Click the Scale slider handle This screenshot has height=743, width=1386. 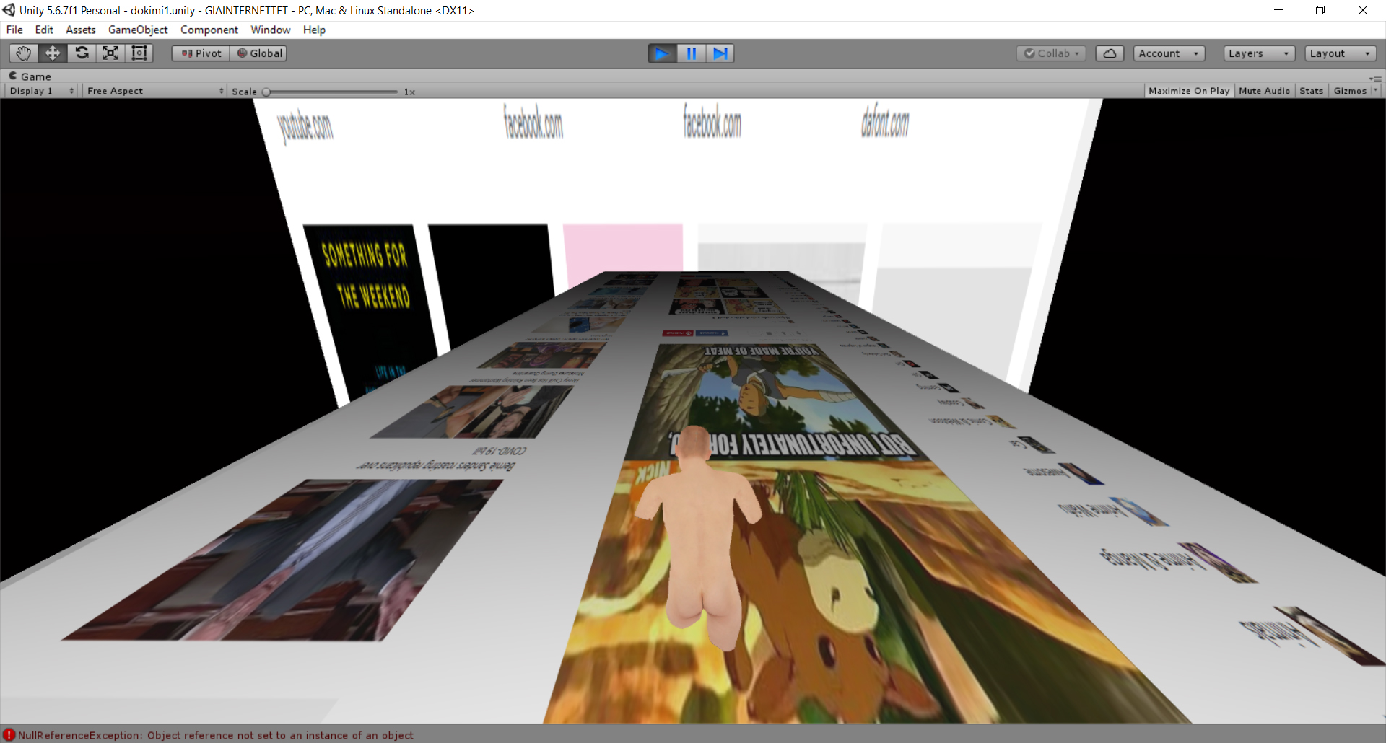266,92
